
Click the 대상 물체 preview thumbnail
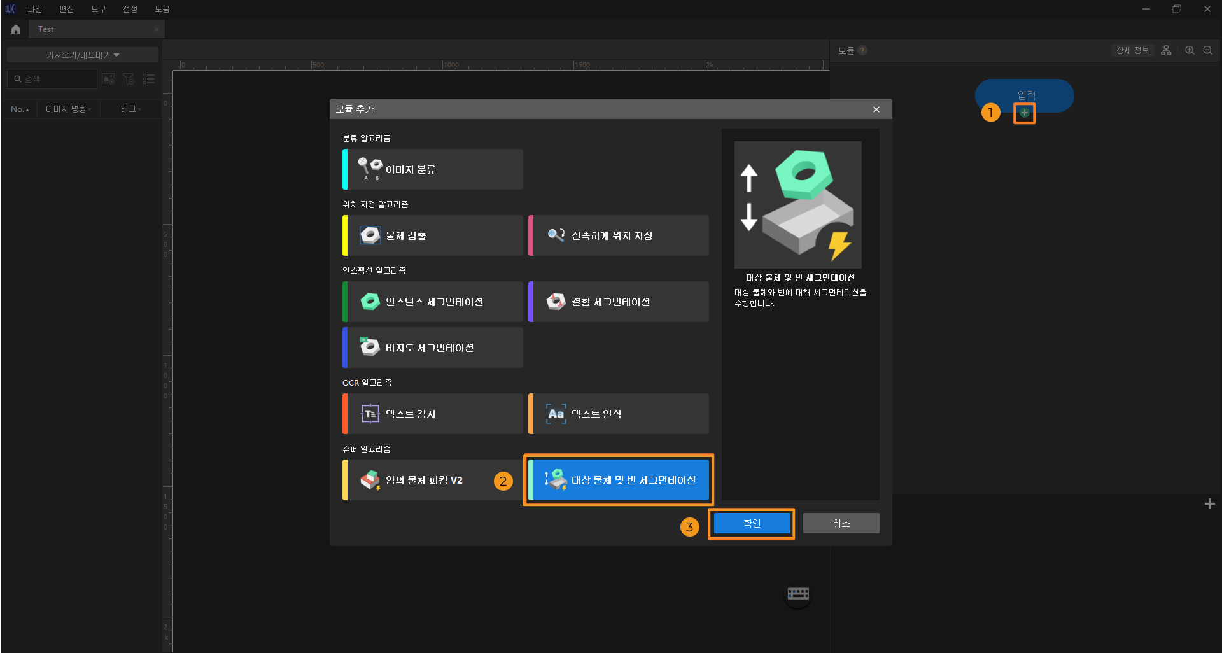(798, 205)
